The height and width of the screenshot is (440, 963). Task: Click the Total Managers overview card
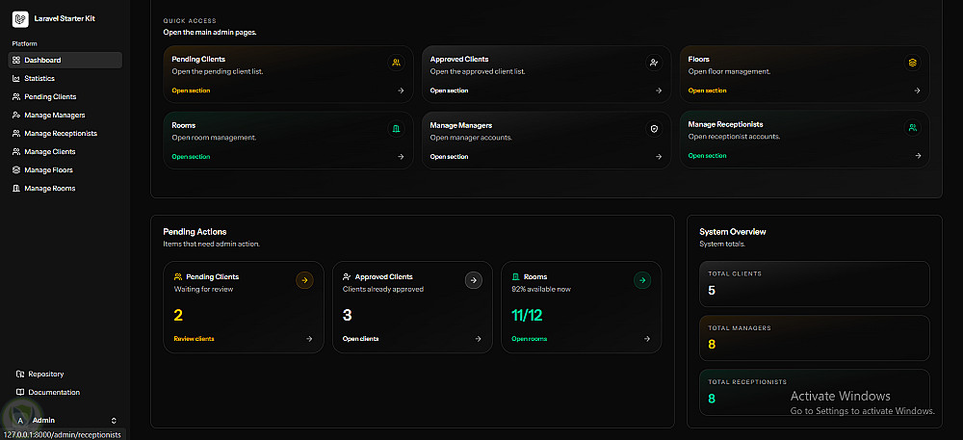click(814, 338)
